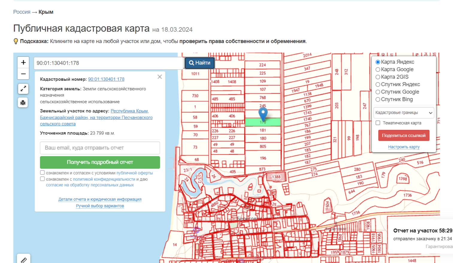Select Карта Google map layer
Screen dimensions: 453x263
pyautogui.click(x=378, y=69)
